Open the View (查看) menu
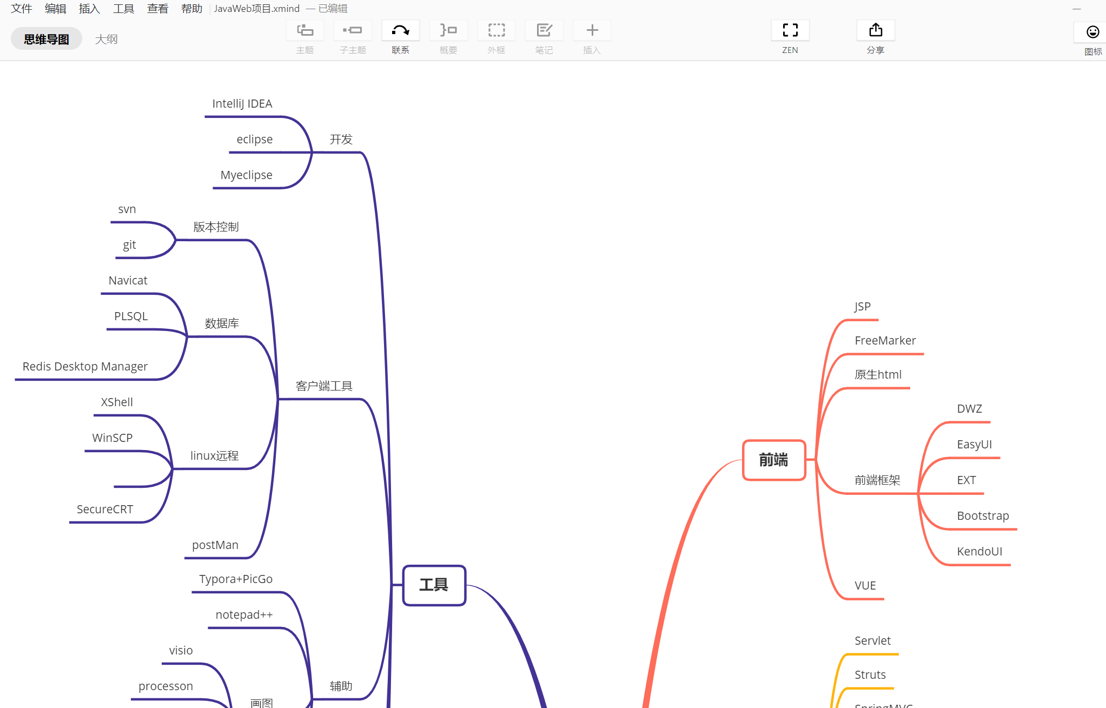1106x708 pixels. [157, 9]
